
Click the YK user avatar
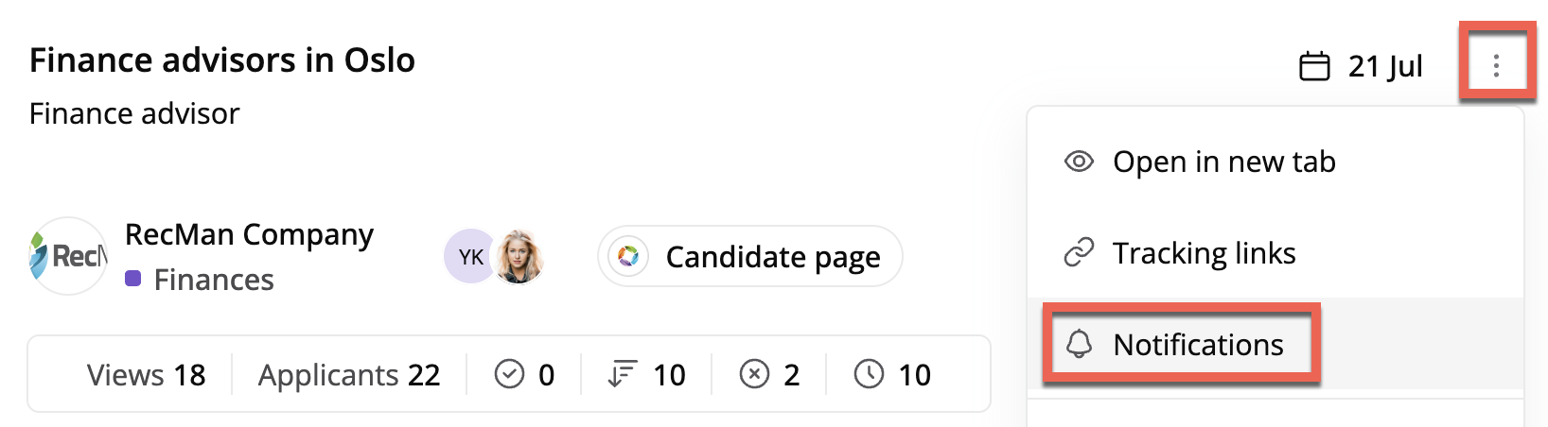470,256
